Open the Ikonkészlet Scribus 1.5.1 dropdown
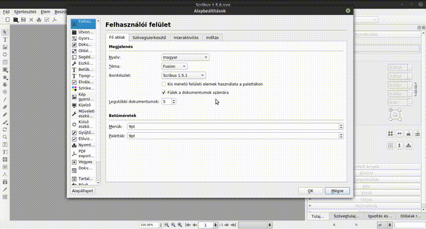Viewport: 426px width, 229px height. click(184, 76)
